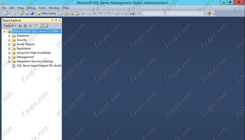Image resolution: width=245 pixels, height=140 pixels.
Task: Open the Help menu
Action: coord(66,8)
